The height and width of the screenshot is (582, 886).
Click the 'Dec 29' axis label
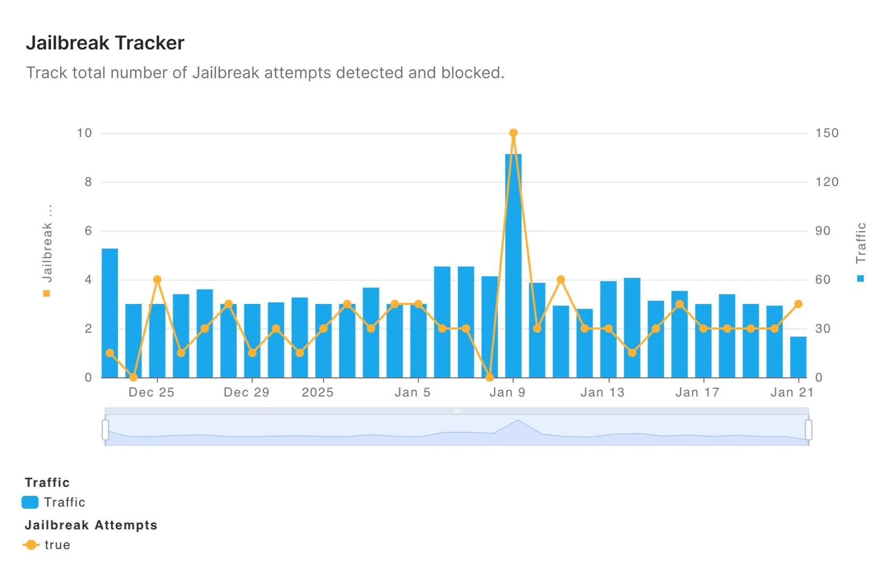point(246,392)
